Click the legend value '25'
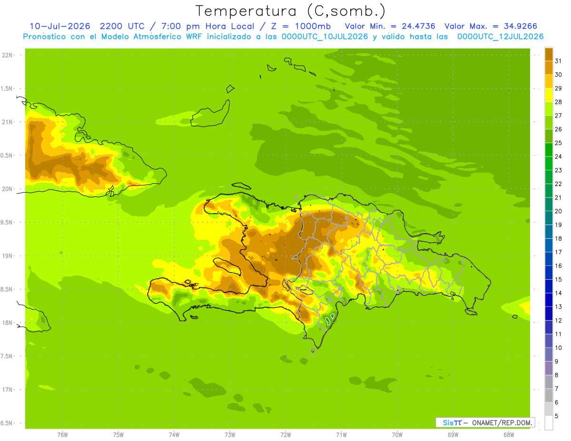Viewport: 571px width, 441px height. (558, 143)
